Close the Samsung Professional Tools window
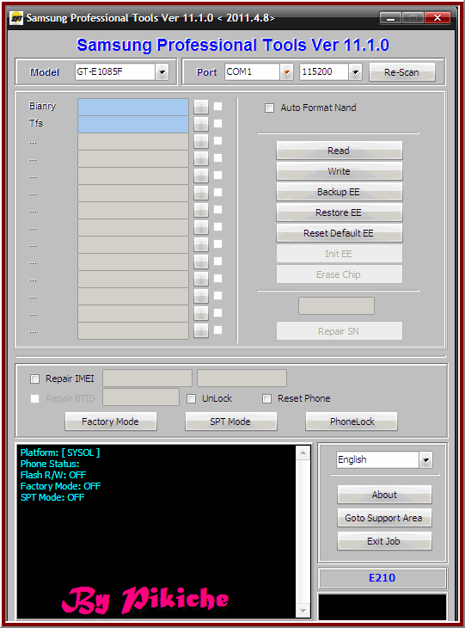Screen dimensions: 465x628 (437, 18)
